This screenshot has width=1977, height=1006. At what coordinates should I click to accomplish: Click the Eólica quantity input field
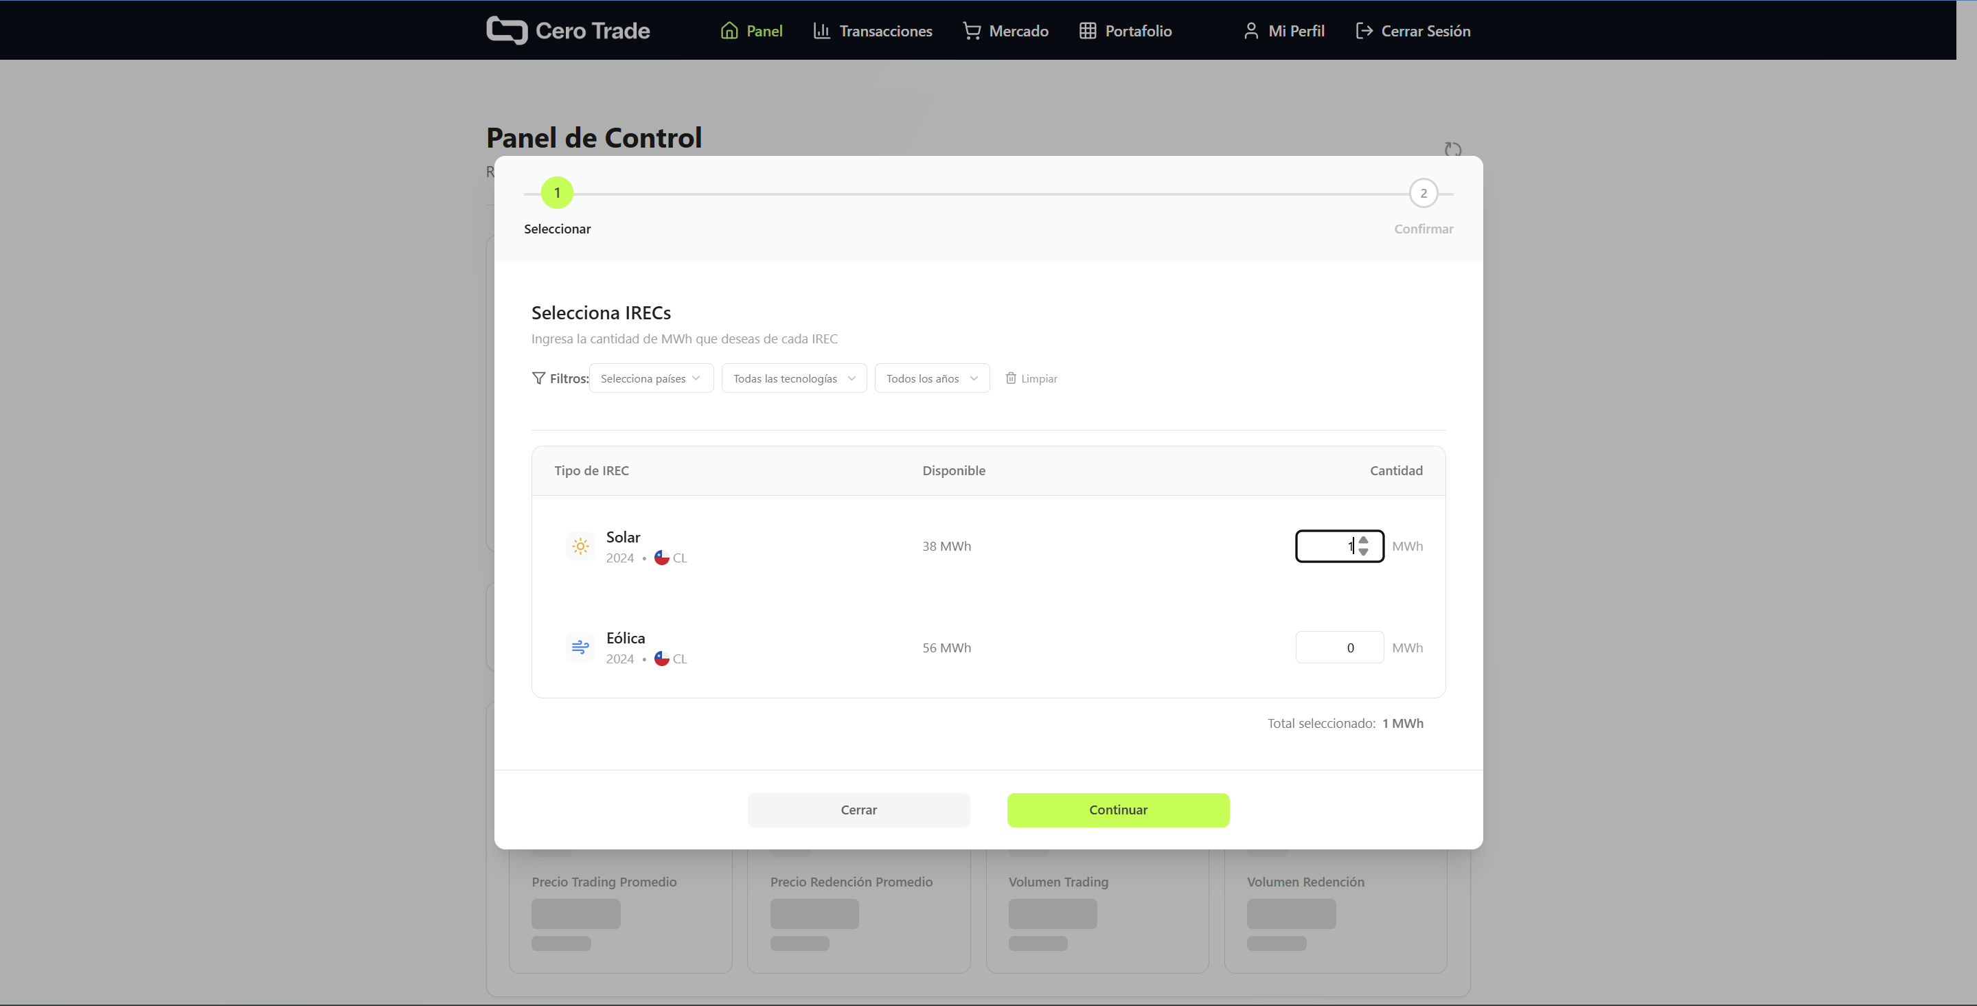pos(1339,648)
